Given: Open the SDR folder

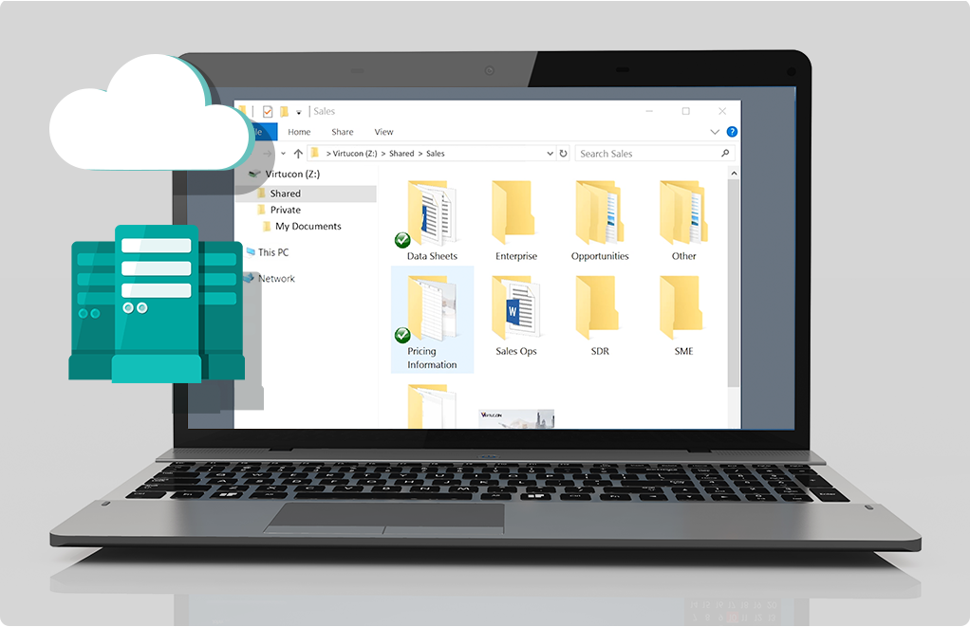Looking at the screenshot, I should pyautogui.click(x=599, y=315).
